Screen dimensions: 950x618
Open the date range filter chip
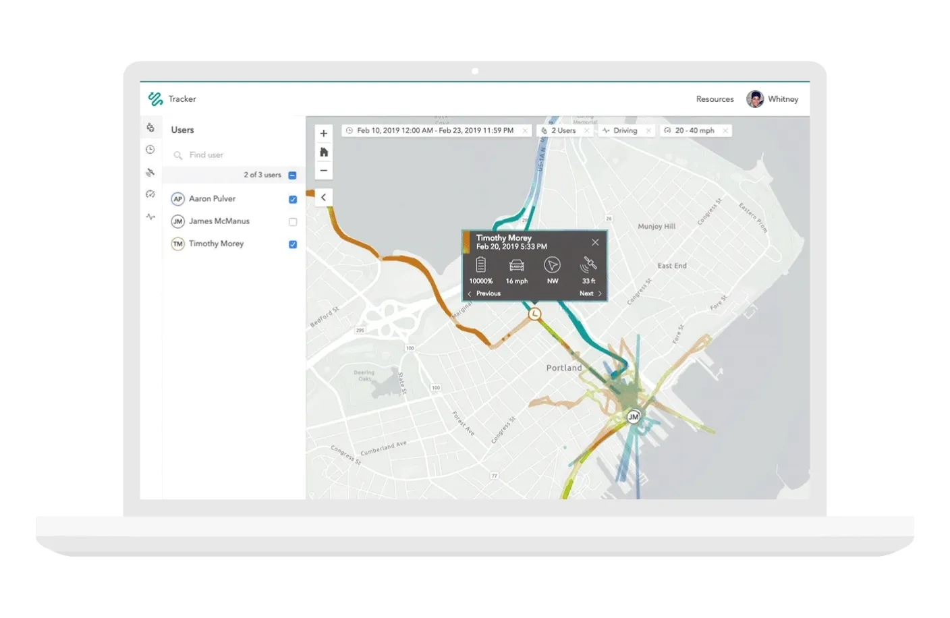pos(435,130)
